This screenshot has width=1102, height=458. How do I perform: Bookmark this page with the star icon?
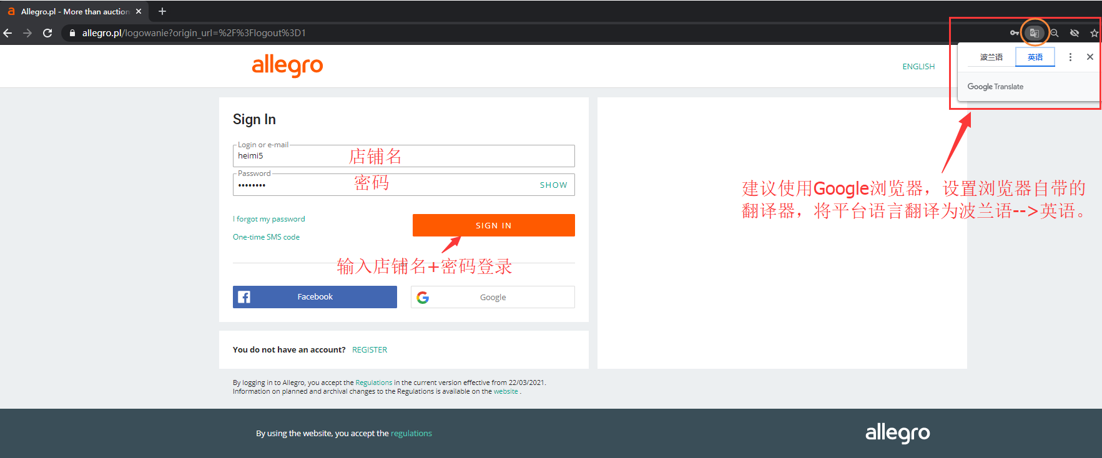pos(1094,33)
